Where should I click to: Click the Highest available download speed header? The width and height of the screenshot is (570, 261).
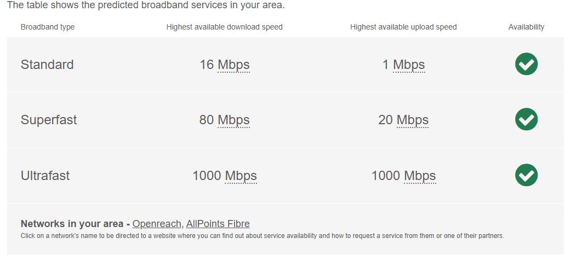tap(224, 27)
